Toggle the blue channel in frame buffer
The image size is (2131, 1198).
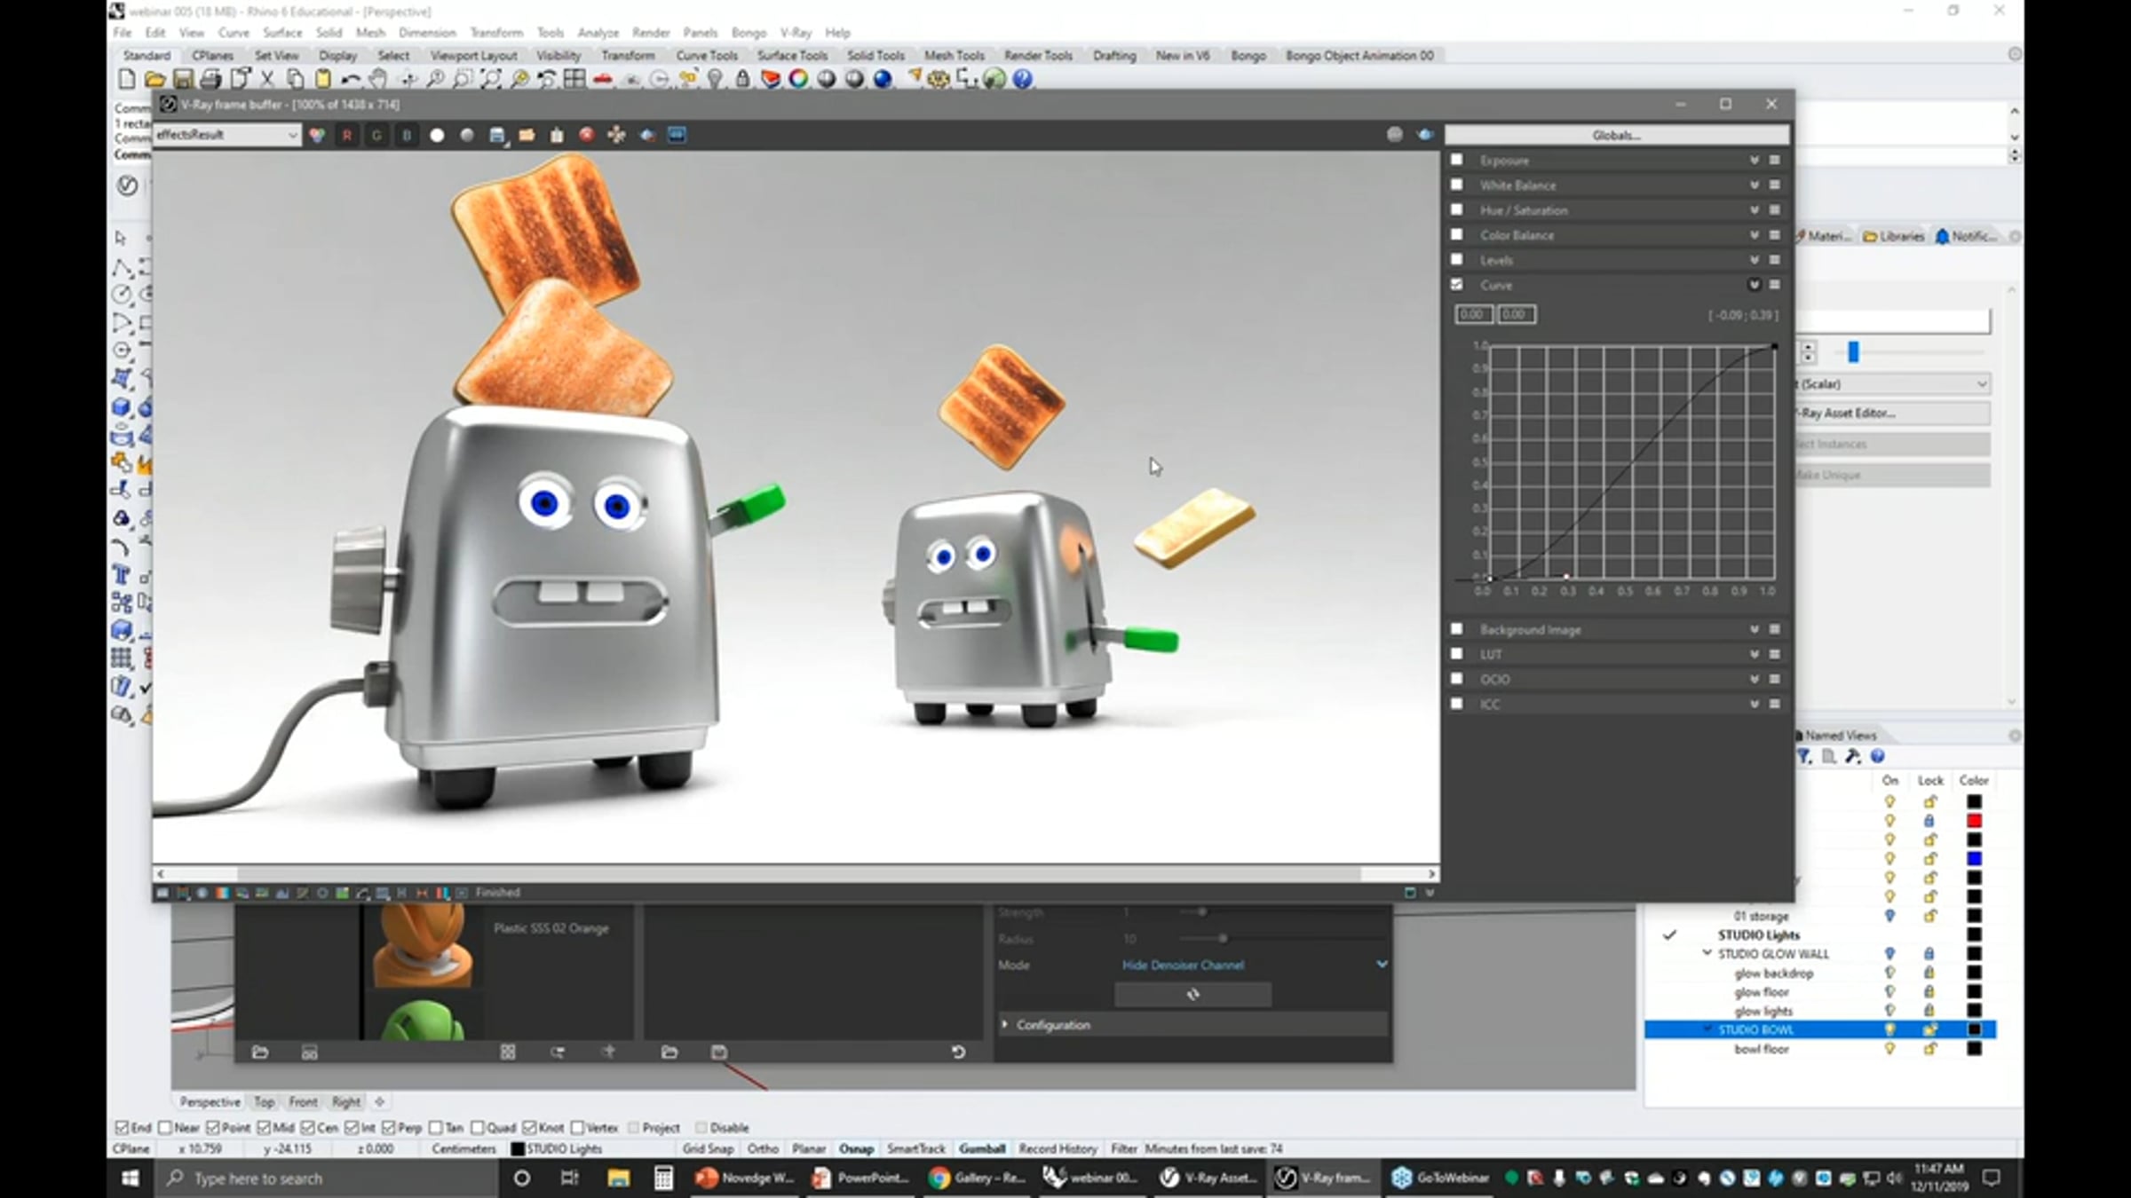(x=407, y=135)
